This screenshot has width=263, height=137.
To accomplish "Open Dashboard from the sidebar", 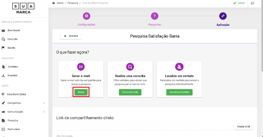I will pyautogui.click(x=13, y=30).
